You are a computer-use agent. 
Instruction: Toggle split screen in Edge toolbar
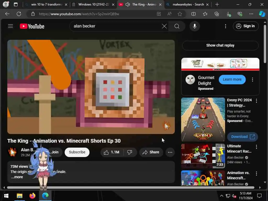point(193,14)
